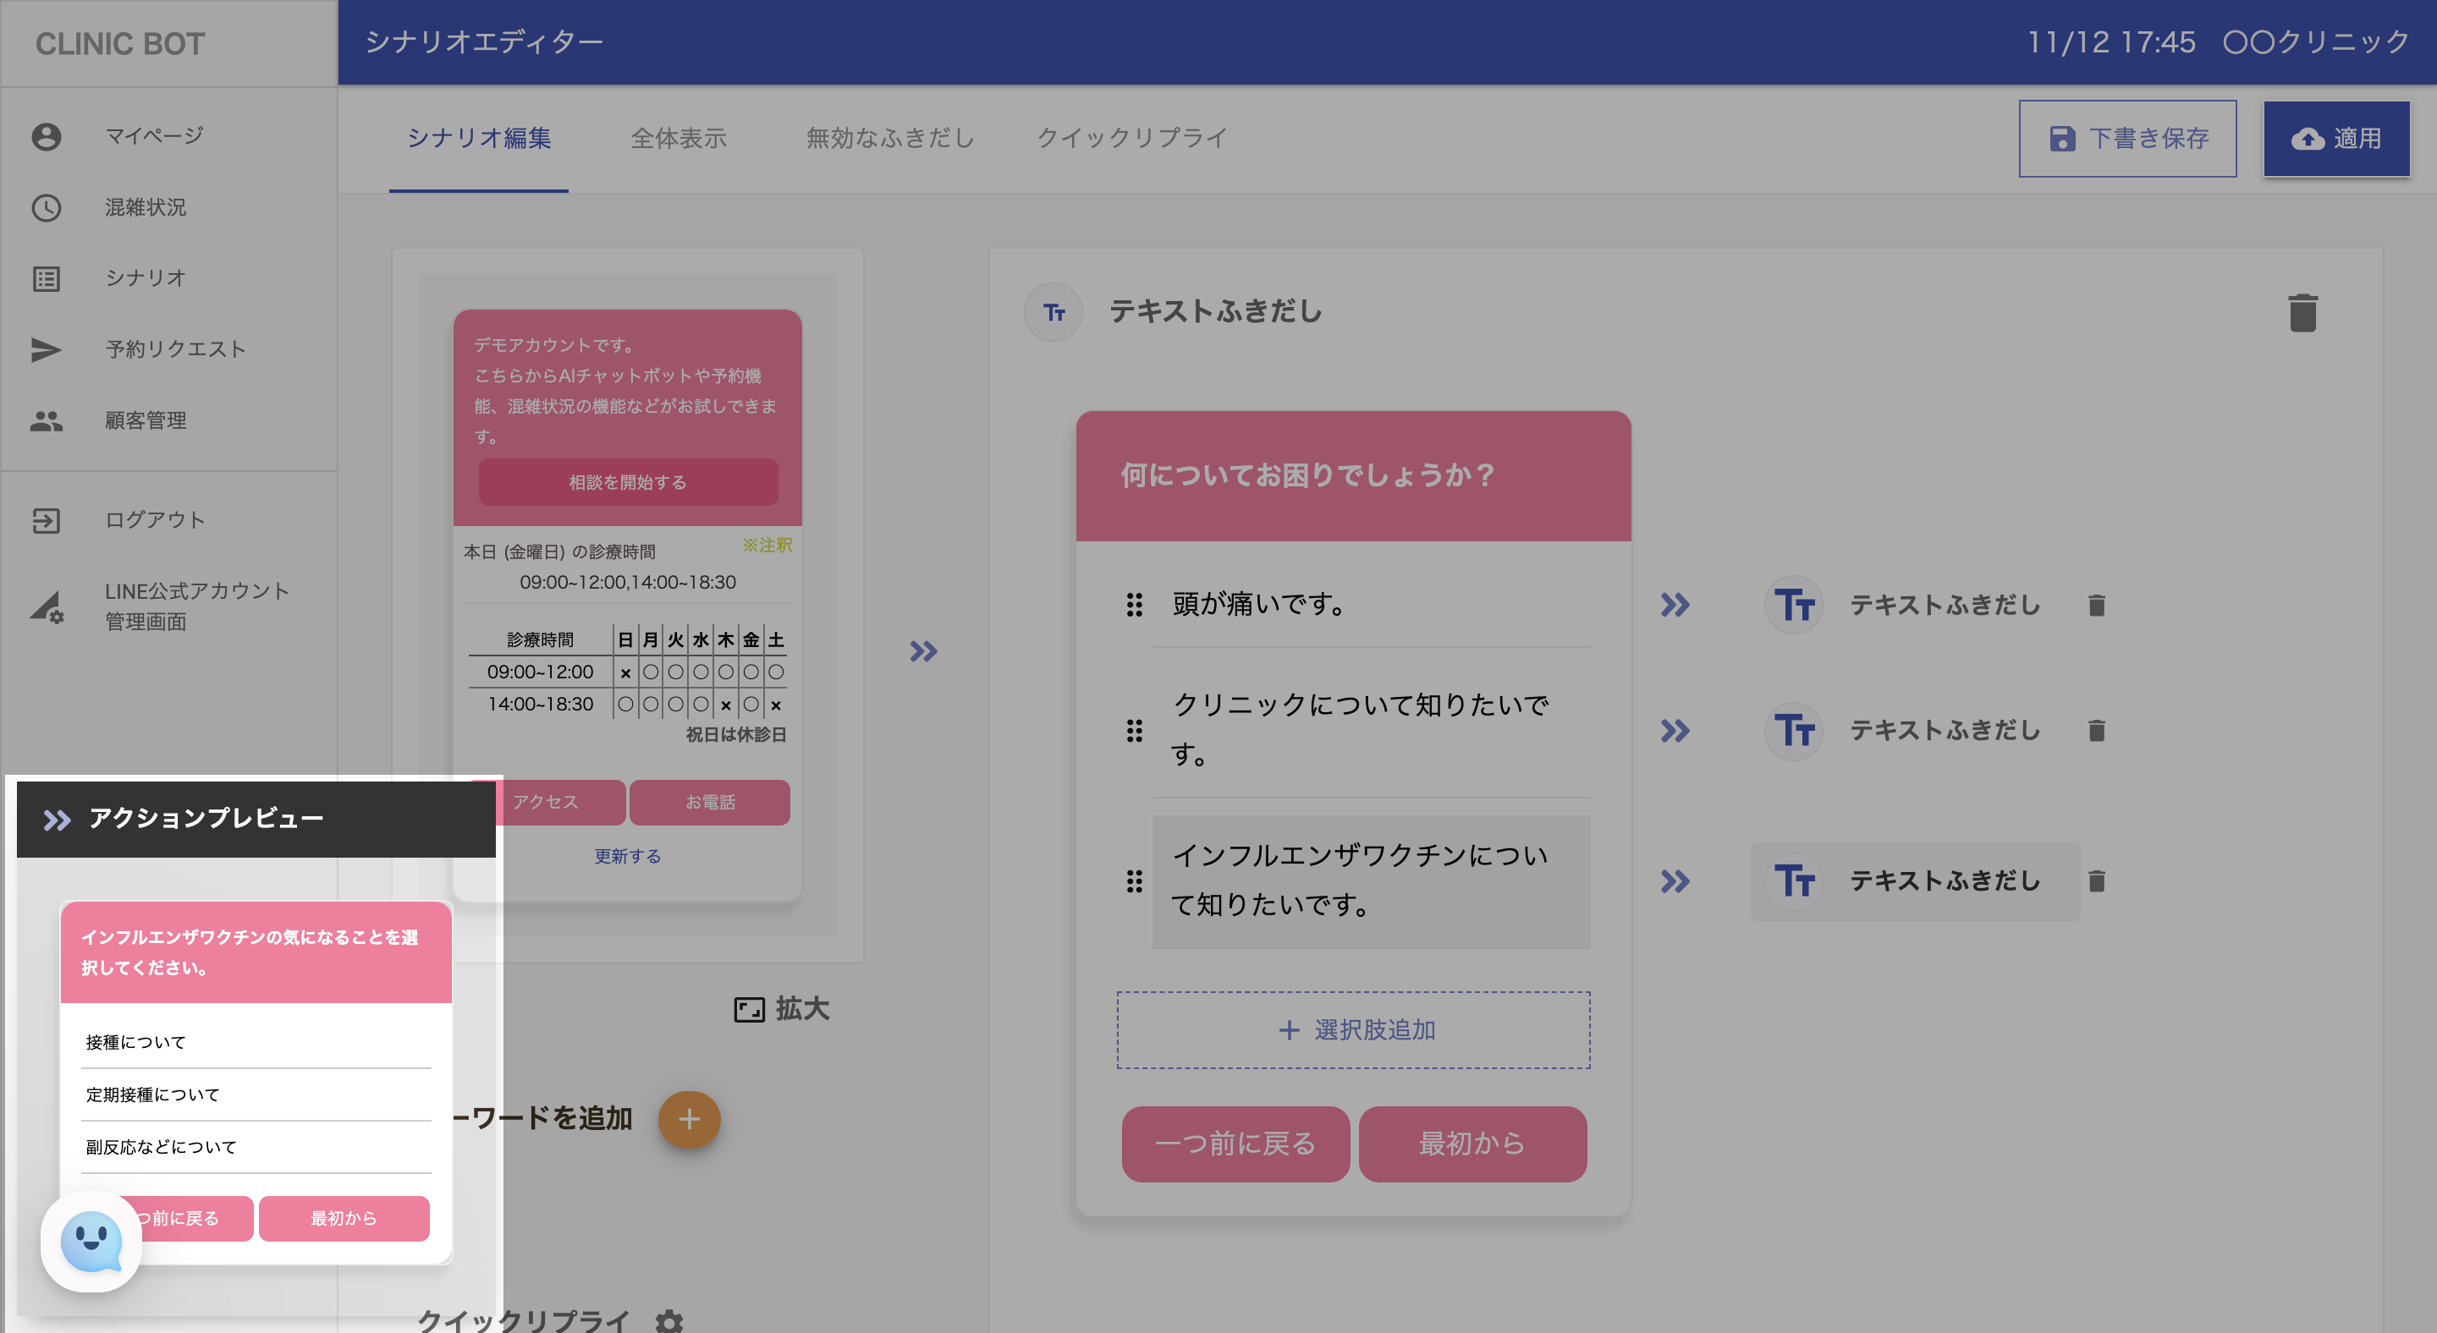Click the orange plus keyword add button
Screen dimensions: 2437x1333
(689, 1119)
